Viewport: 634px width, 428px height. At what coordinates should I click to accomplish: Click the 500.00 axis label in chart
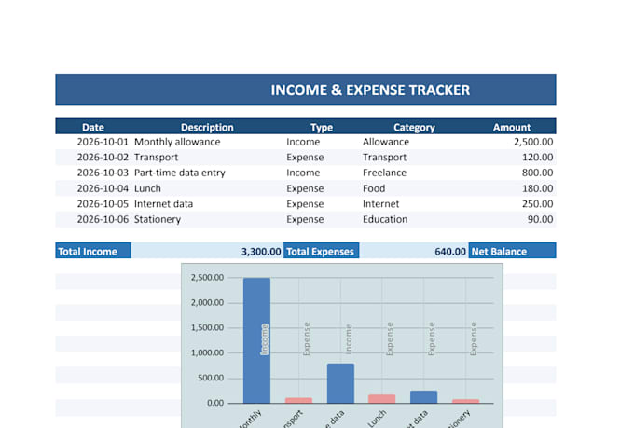click(x=211, y=378)
